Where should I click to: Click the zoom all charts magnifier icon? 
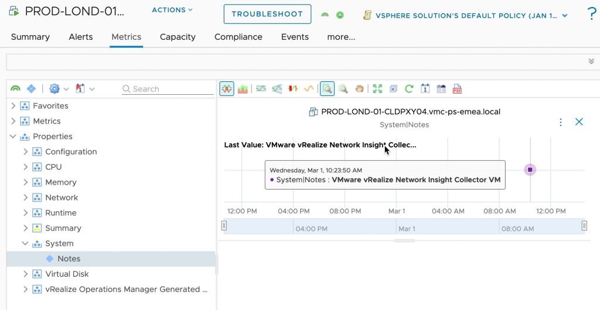[343, 89]
